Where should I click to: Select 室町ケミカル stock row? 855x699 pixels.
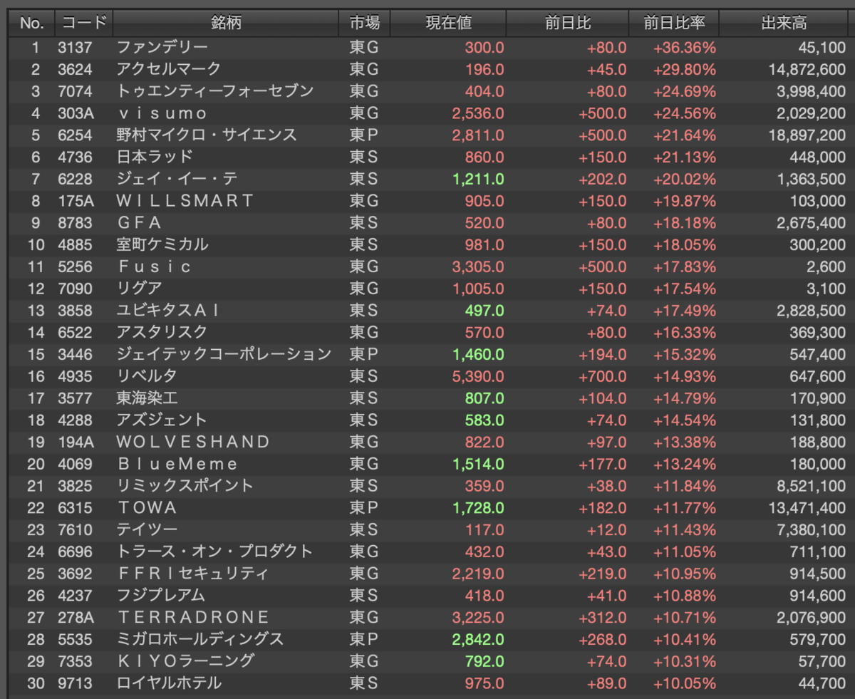[427, 244]
